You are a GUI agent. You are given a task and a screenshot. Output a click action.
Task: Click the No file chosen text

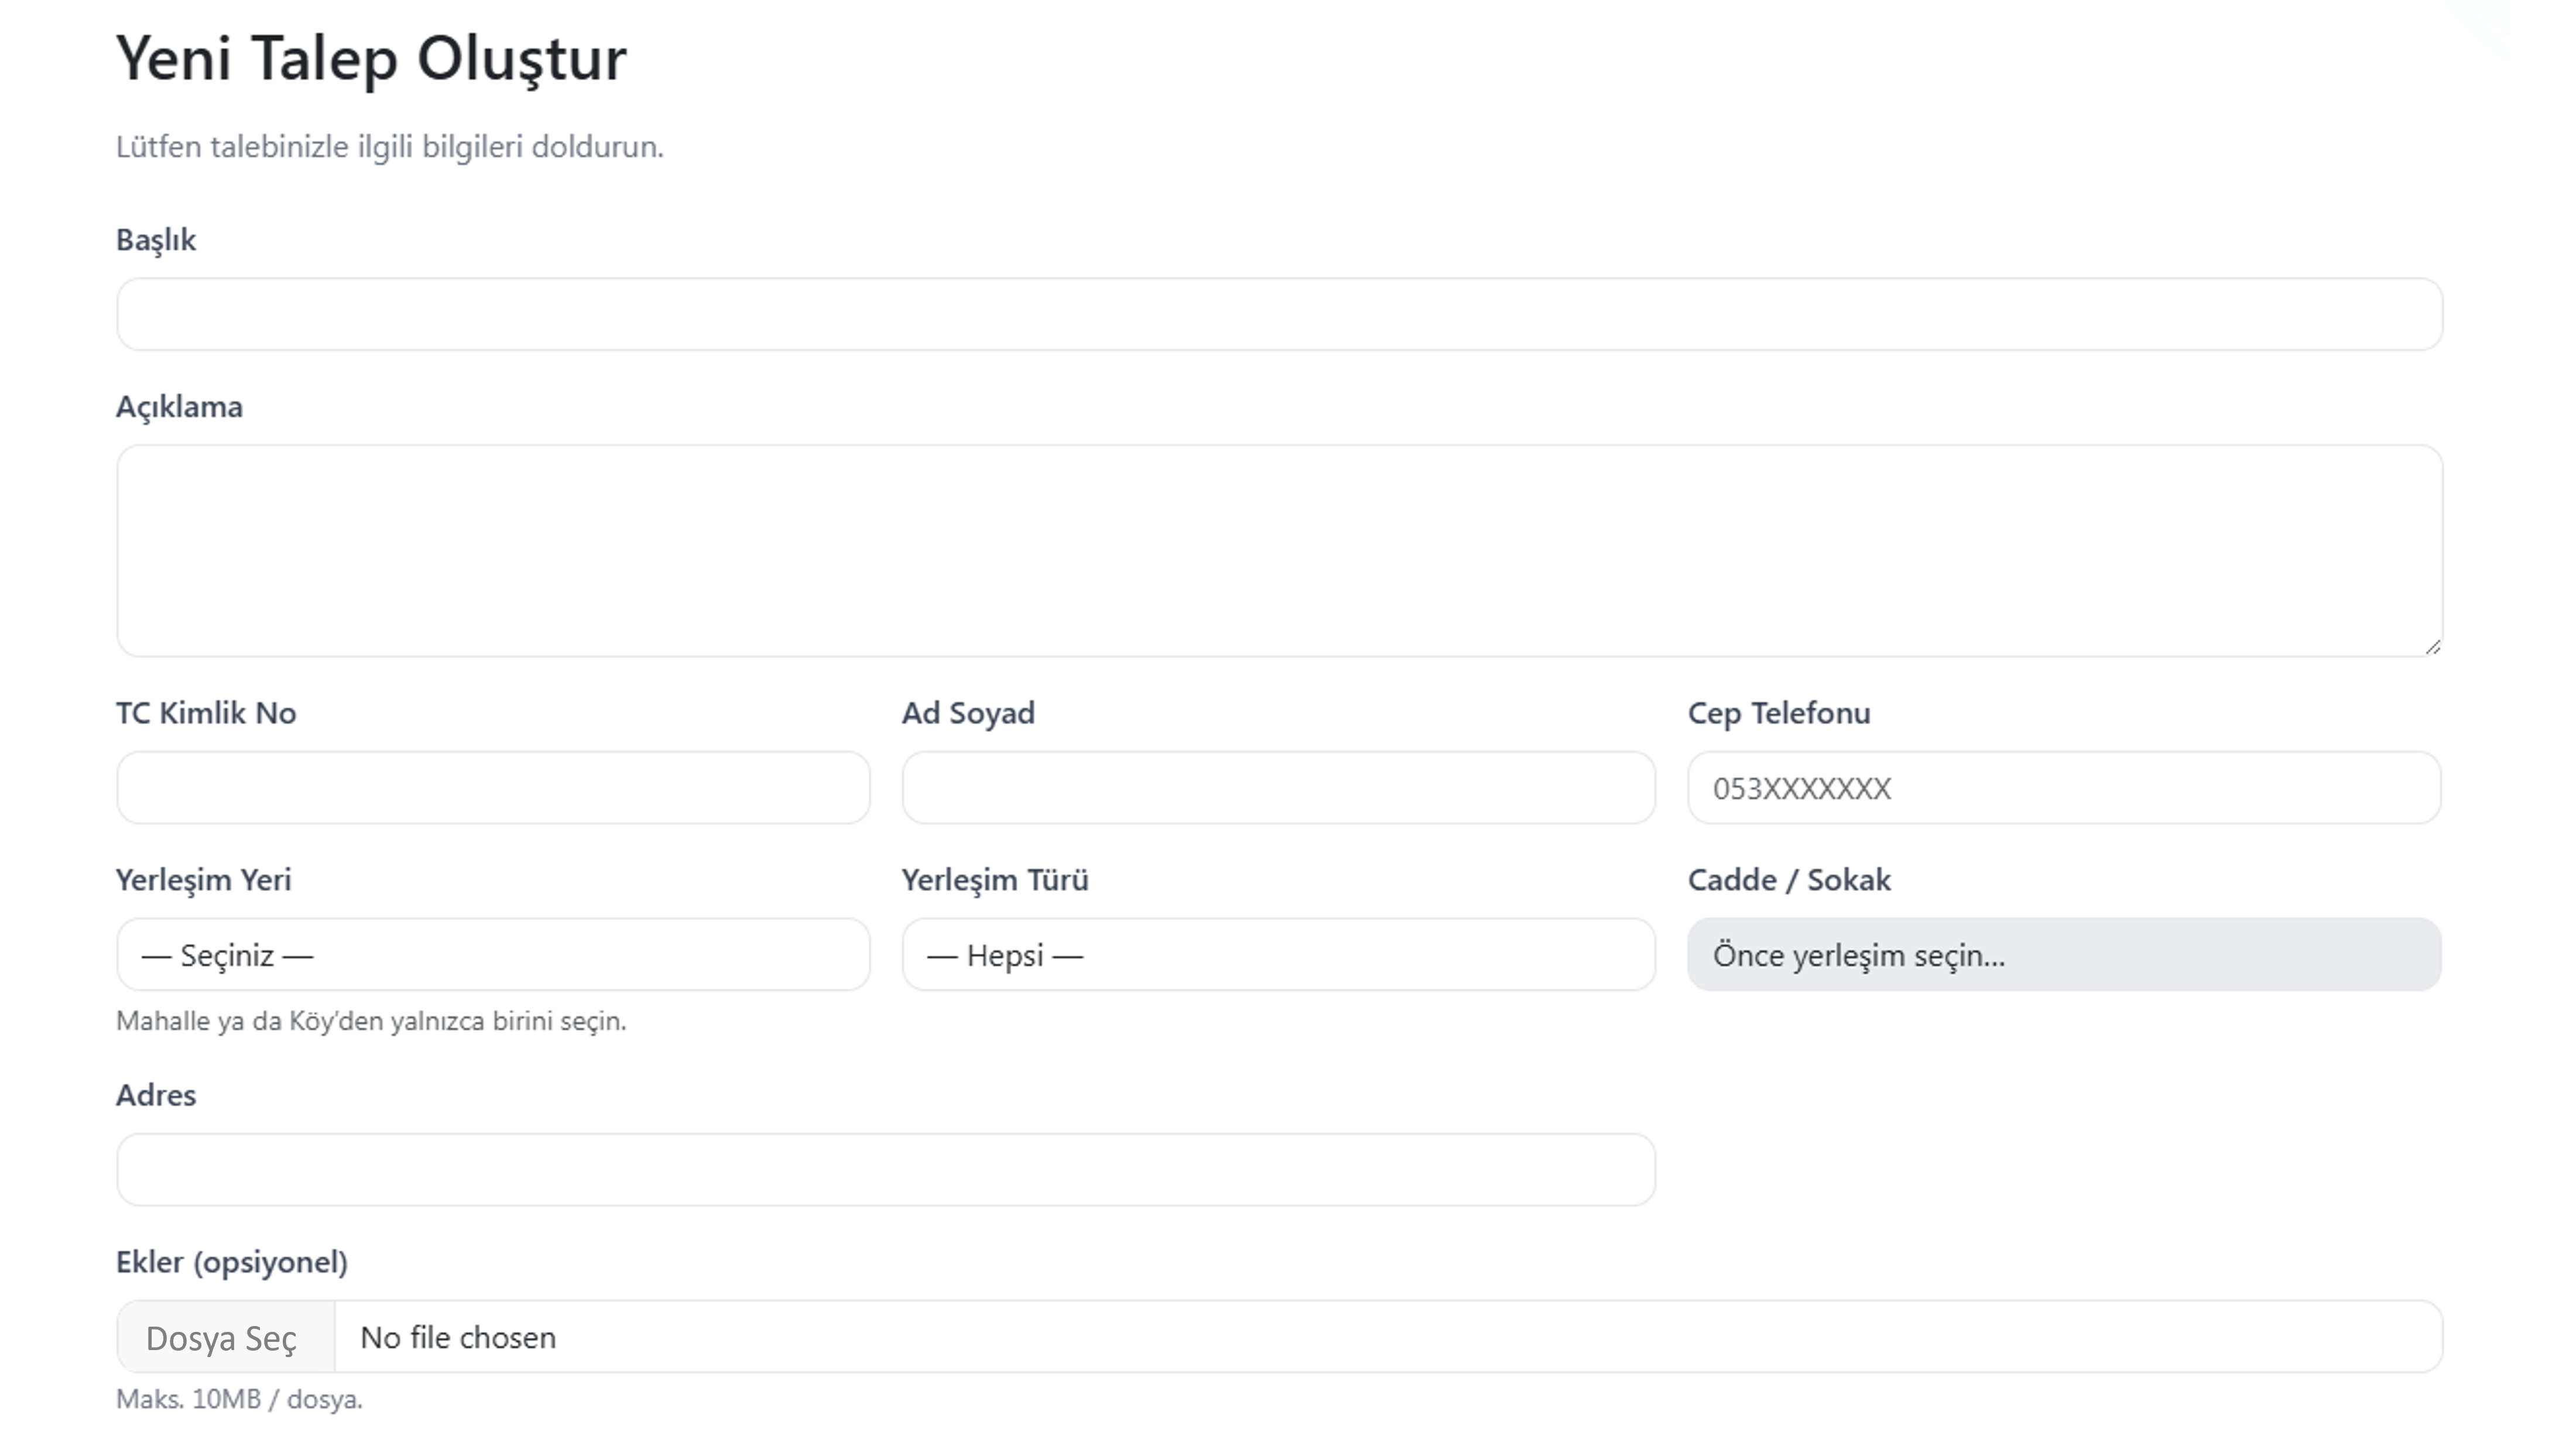point(458,1337)
